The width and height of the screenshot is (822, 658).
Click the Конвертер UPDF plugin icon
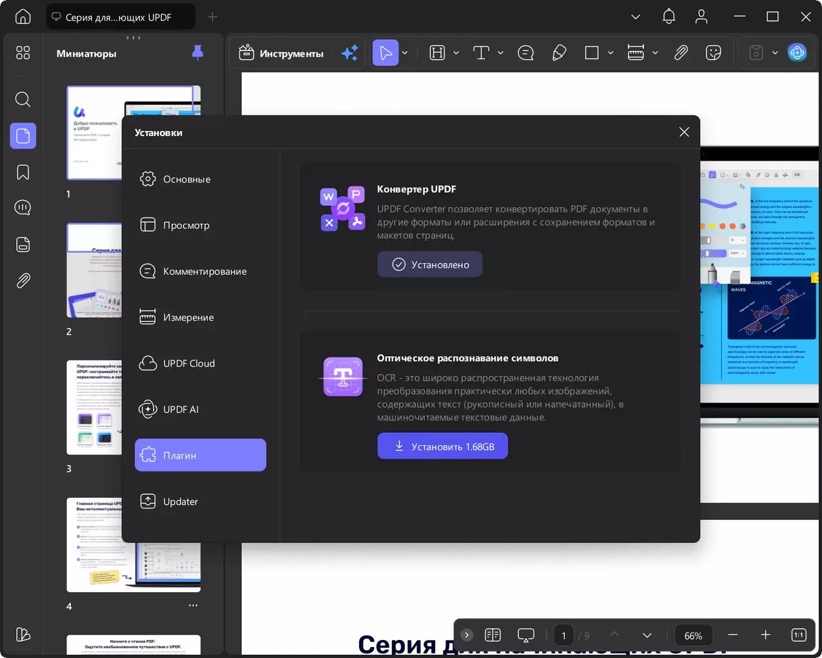pos(342,209)
